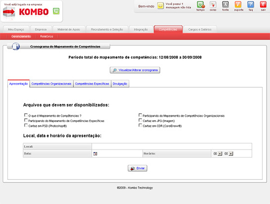The image size is (270, 204).
Task: Check 'O que é Mapeamento de Competências ?'
Action: 26,115
